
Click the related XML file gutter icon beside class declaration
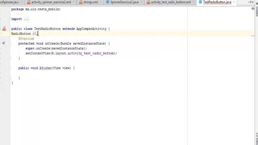(4, 29)
